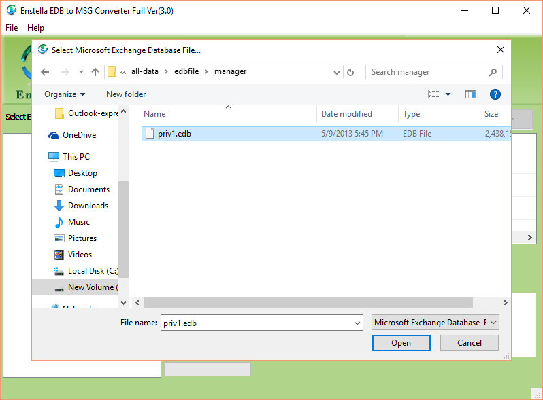Viewport: 543px width, 400px height.
Task: Toggle the preview pane icon
Action: click(x=470, y=94)
